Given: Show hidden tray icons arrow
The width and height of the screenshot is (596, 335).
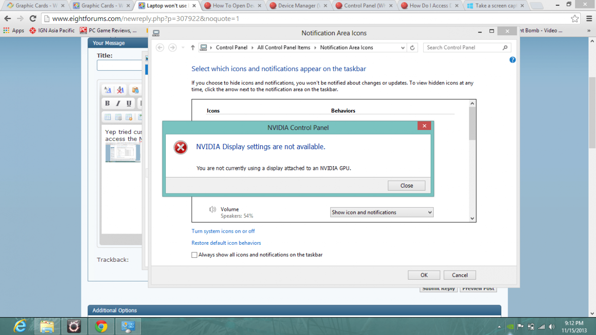Looking at the screenshot, I should (x=499, y=327).
